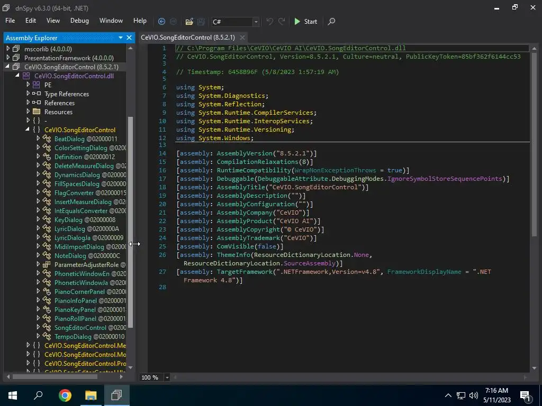Click the Navigate Forward arrow icon
The image size is (542, 406).
point(173,21)
